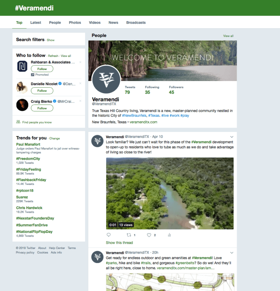Visit veramenditx.com website link
Viewport: 280px width, 291px height.
coord(143,122)
